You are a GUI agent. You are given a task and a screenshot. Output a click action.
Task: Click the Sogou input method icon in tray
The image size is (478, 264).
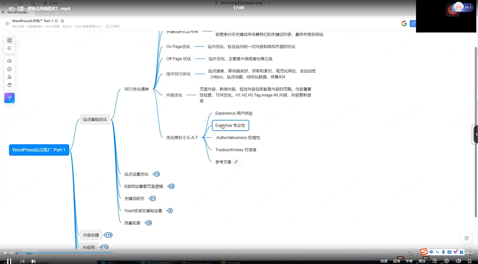(424, 252)
